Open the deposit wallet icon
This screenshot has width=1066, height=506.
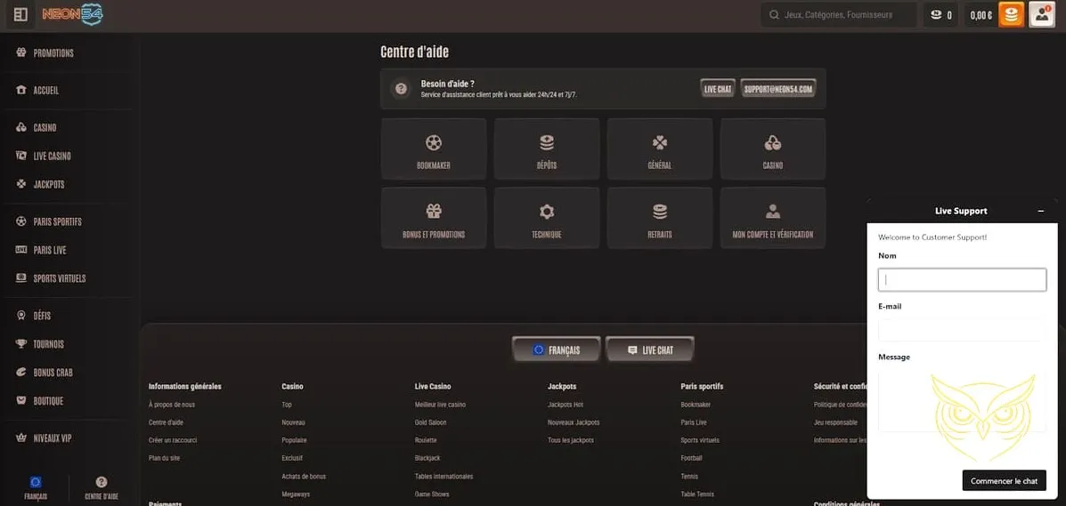tap(1011, 15)
